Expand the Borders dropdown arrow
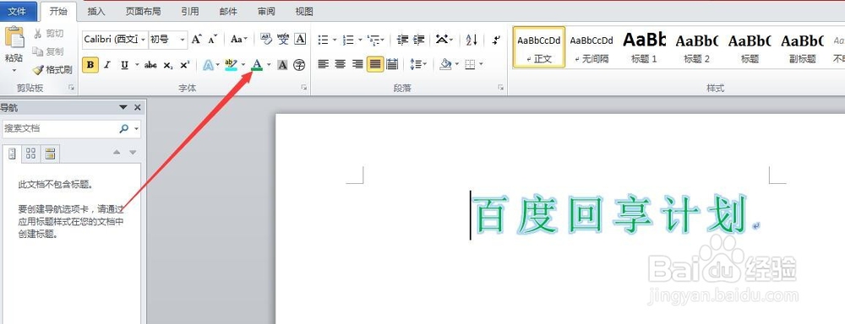 click(x=481, y=65)
